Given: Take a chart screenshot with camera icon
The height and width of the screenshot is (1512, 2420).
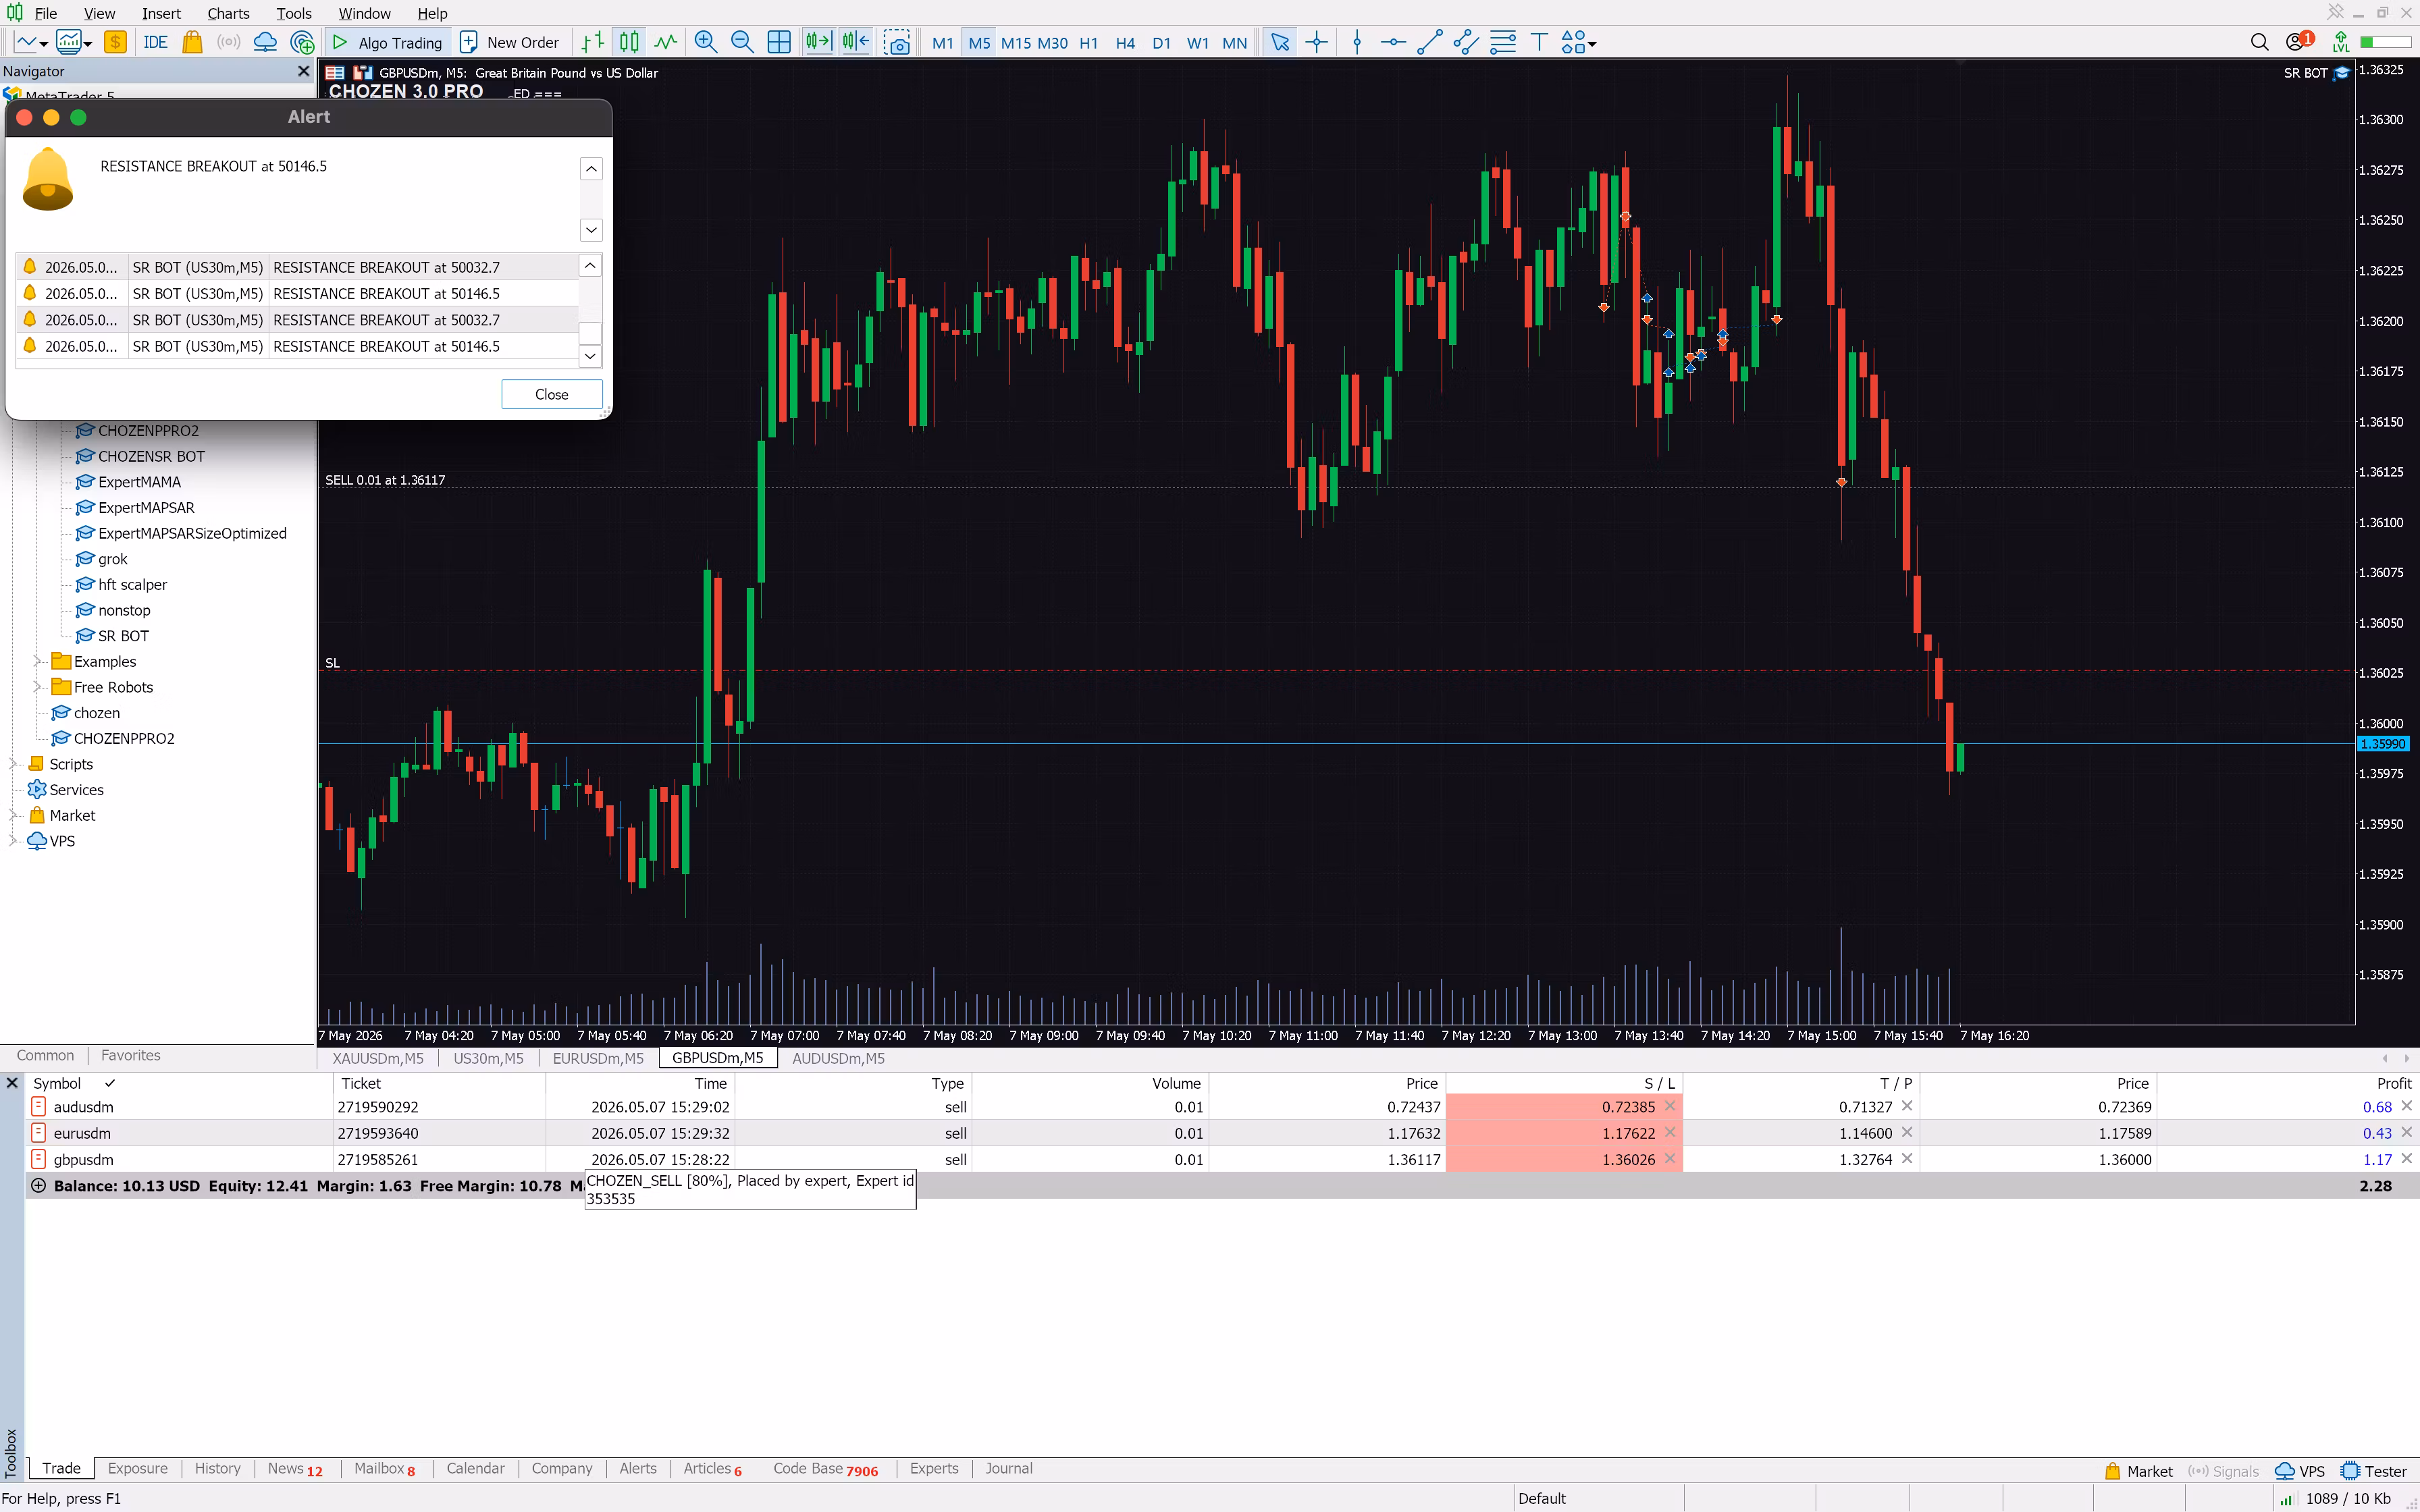Looking at the screenshot, I should click(x=897, y=42).
